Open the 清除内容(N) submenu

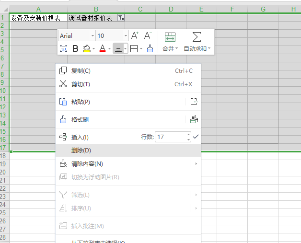(x=128, y=164)
